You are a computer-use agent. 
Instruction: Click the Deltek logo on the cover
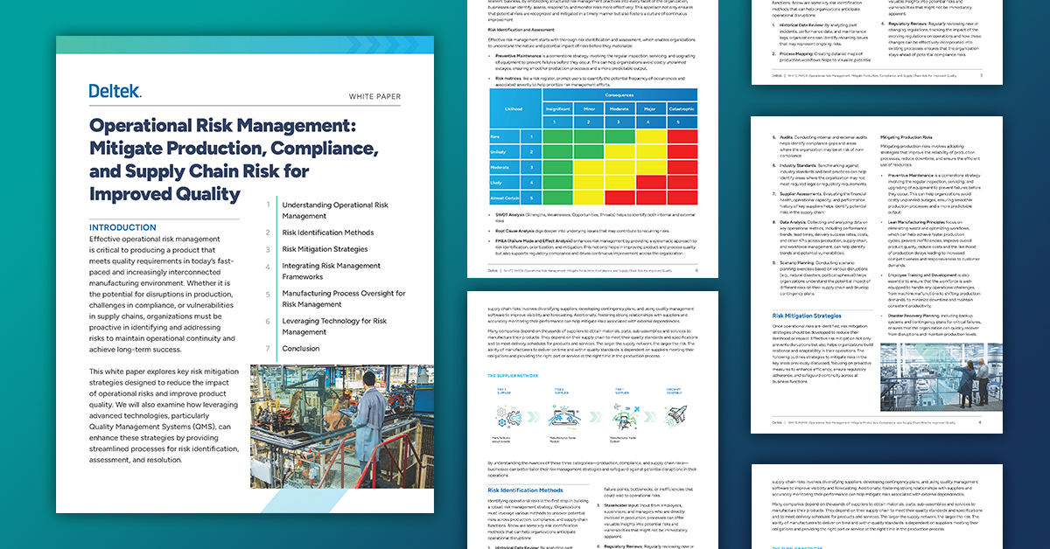pos(115,91)
